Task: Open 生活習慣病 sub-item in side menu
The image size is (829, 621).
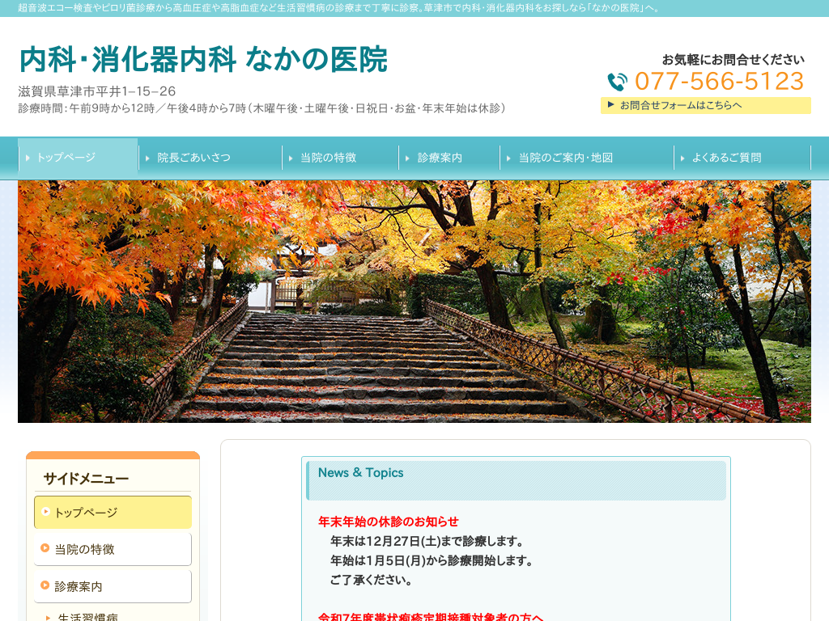Action: [x=87, y=617]
